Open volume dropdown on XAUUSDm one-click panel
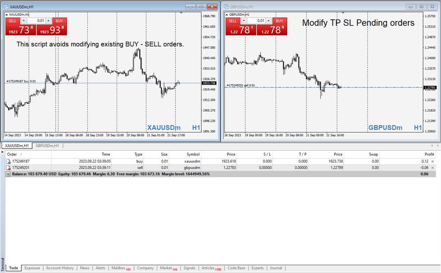This screenshot has height=273, width=441. [x=24, y=21]
